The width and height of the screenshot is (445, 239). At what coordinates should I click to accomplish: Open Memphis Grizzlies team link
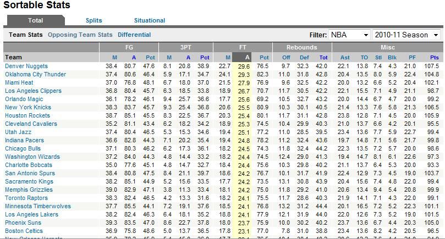click(29, 190)
